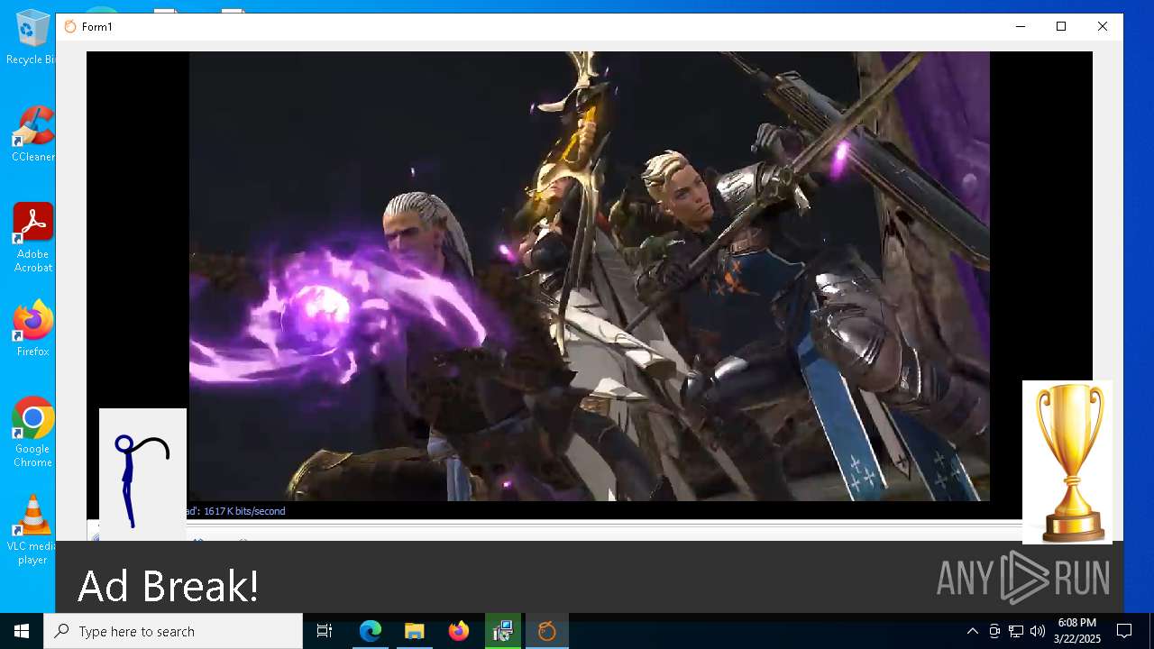Open the notification center icon
Image resolution: width=1154 pixels, height=649 pixels.
(x=1124, y=631)
